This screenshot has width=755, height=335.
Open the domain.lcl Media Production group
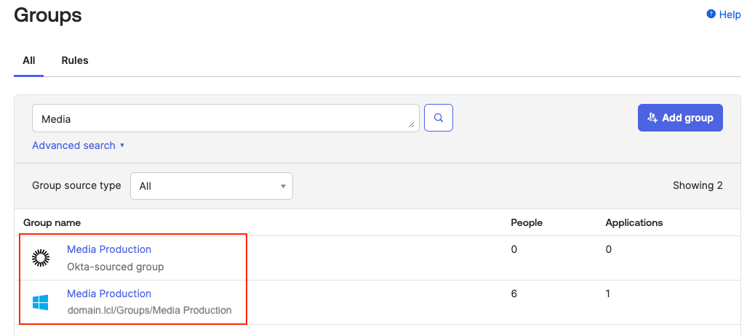[x=109, y=294]
